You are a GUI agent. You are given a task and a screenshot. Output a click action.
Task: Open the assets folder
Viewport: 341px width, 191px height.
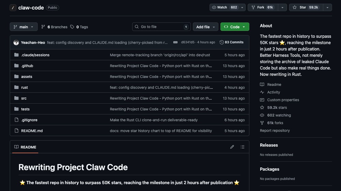pos(27,77)
